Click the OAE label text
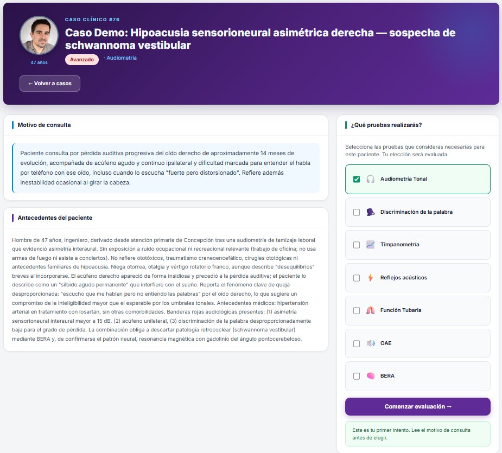 (386, 343)
